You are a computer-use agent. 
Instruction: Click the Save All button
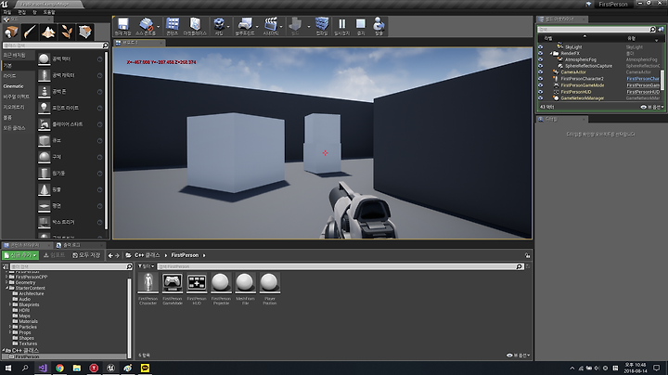pos(86,255)
